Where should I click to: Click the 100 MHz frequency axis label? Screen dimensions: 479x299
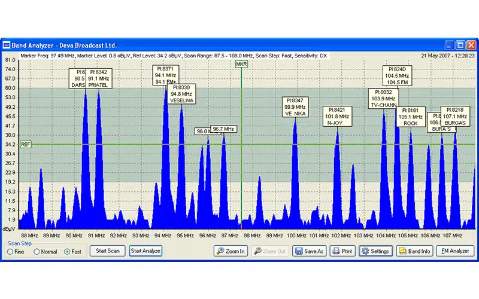pos(296,236)
